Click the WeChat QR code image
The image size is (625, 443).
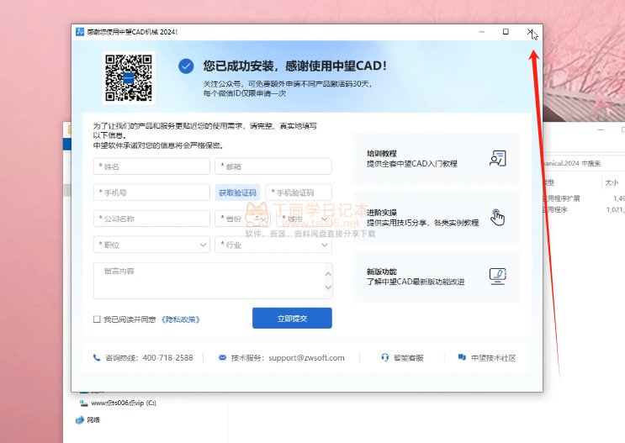129,77
